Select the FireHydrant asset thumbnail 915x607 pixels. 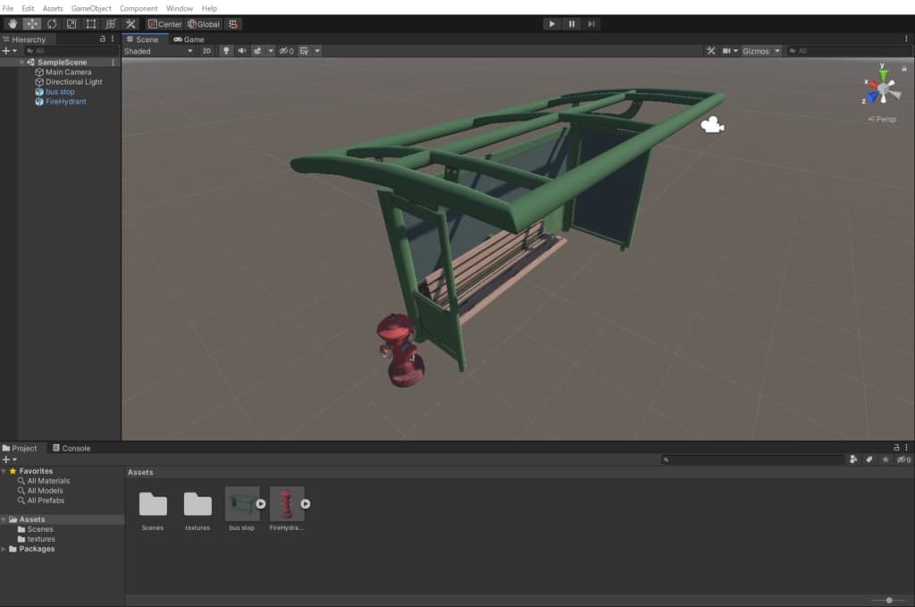coord(286,504)
